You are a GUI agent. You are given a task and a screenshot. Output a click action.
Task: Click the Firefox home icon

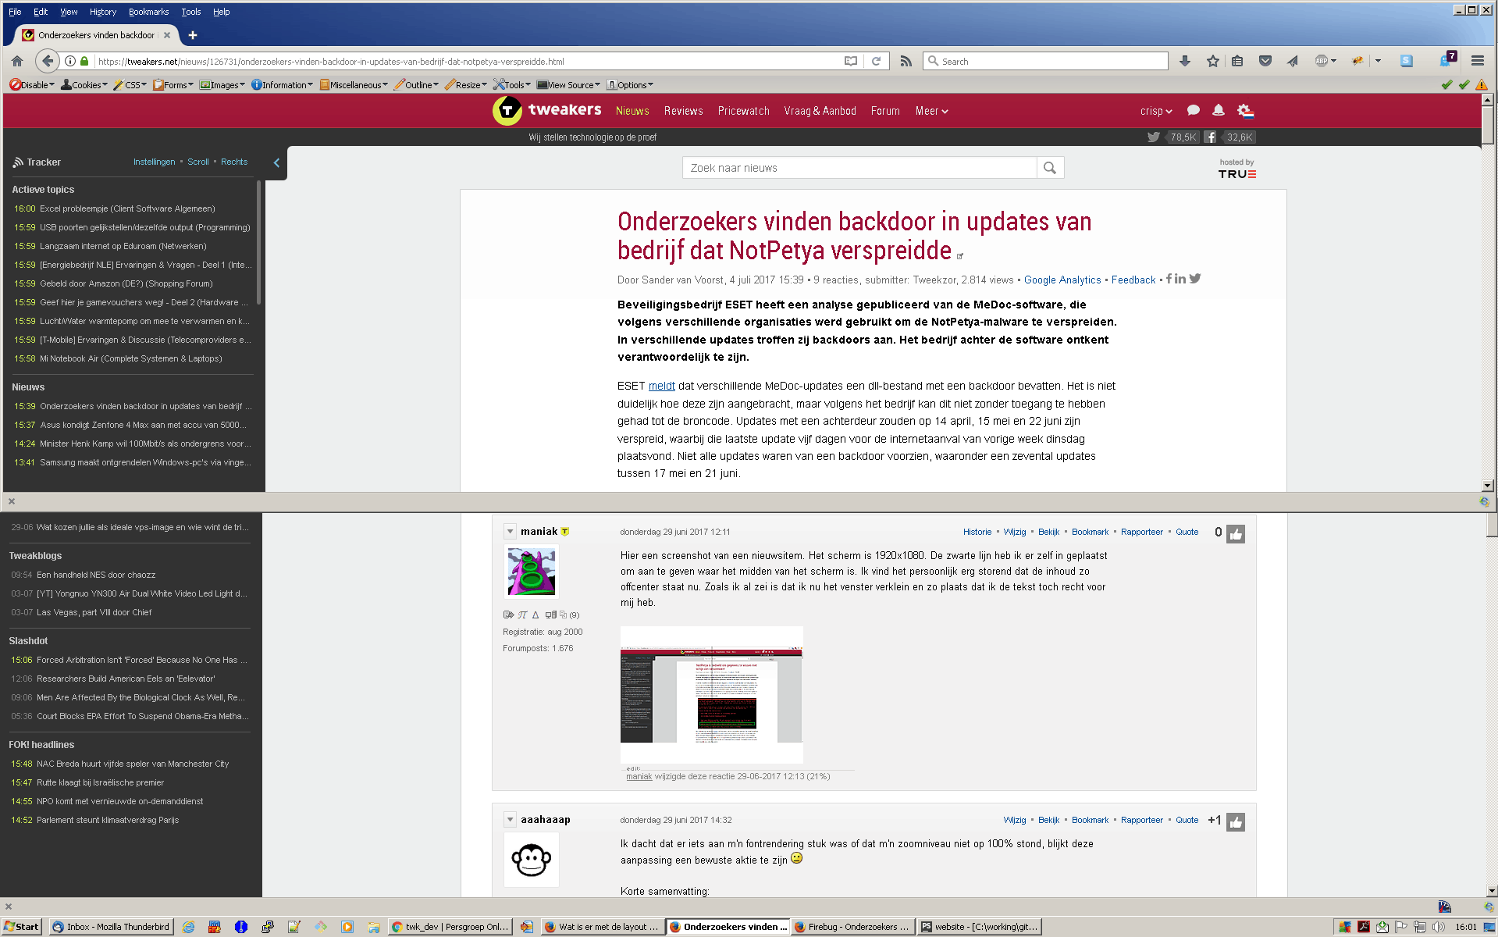tap(17, 61)
